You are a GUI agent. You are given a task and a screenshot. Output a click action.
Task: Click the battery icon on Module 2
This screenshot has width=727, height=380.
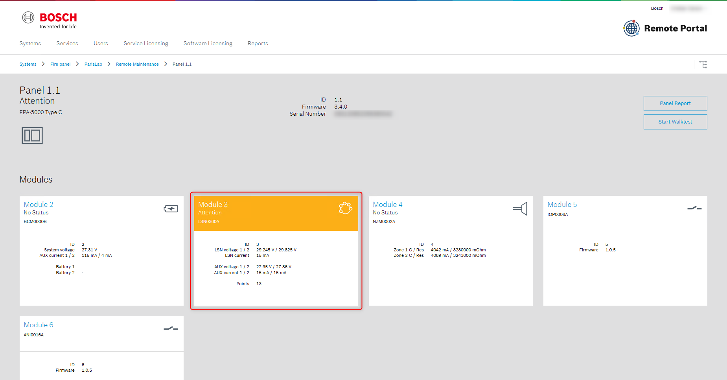coord(171,208)
